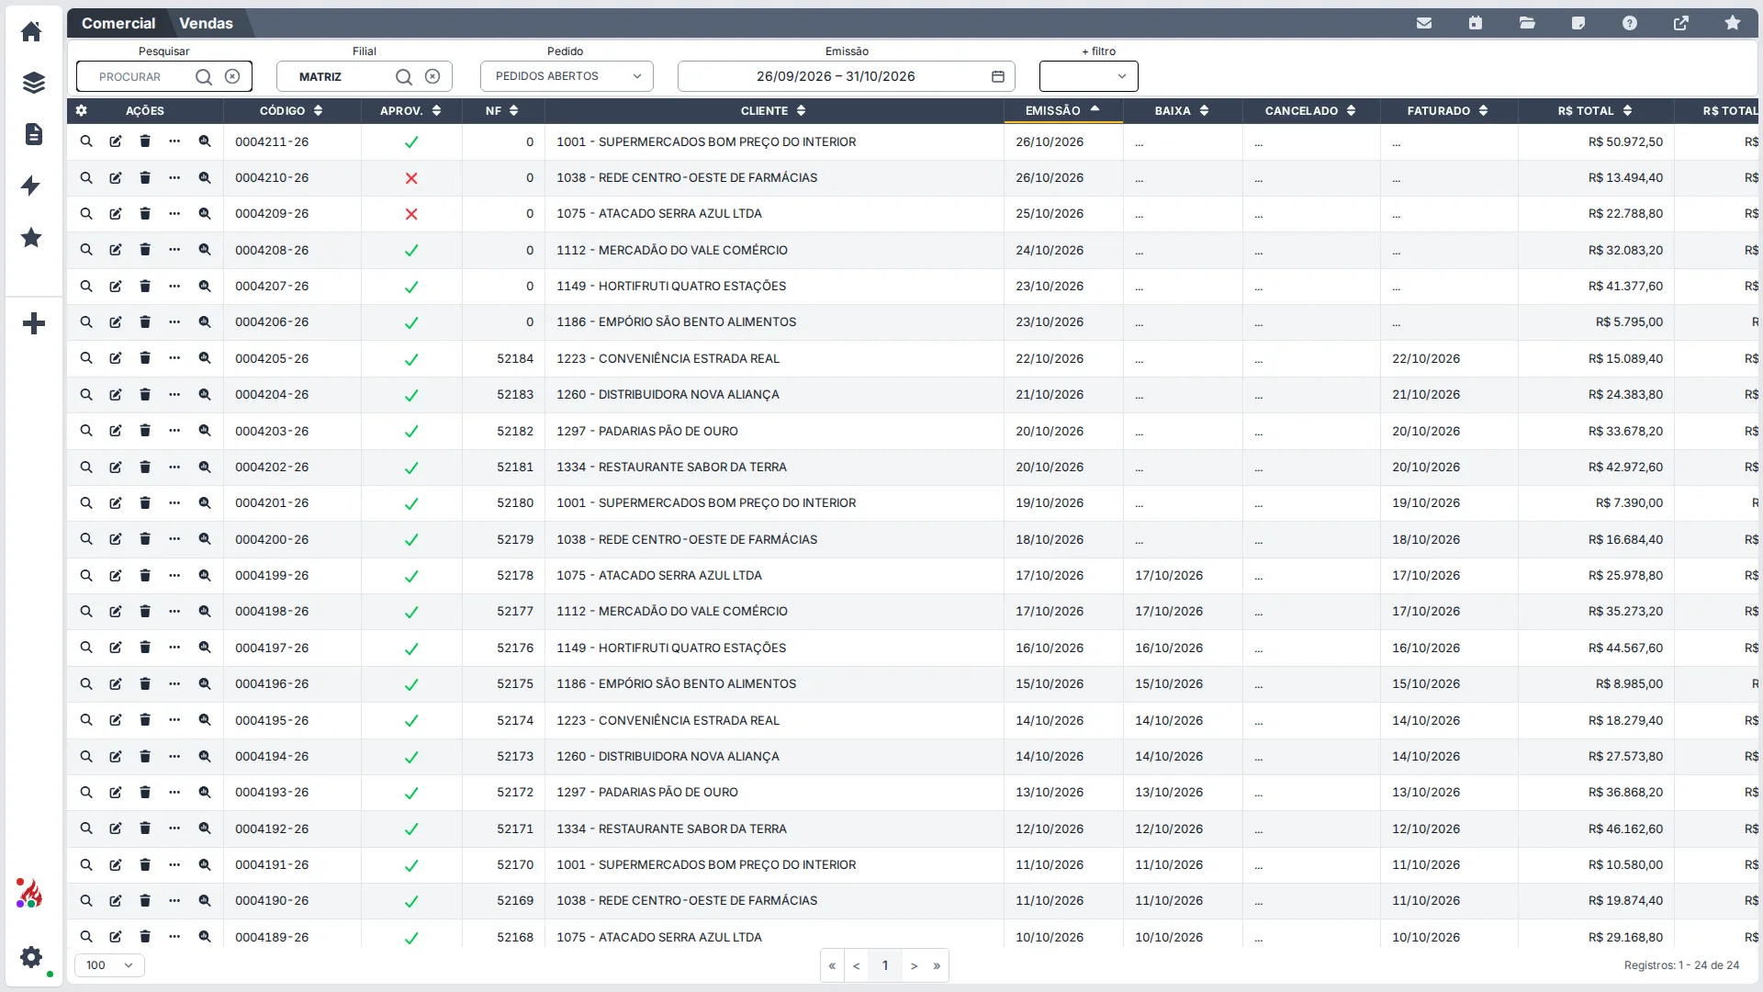This screenshot has width=1763, height=992.
Task: Open the favorites star in sidebar
Action: point(31,238)
